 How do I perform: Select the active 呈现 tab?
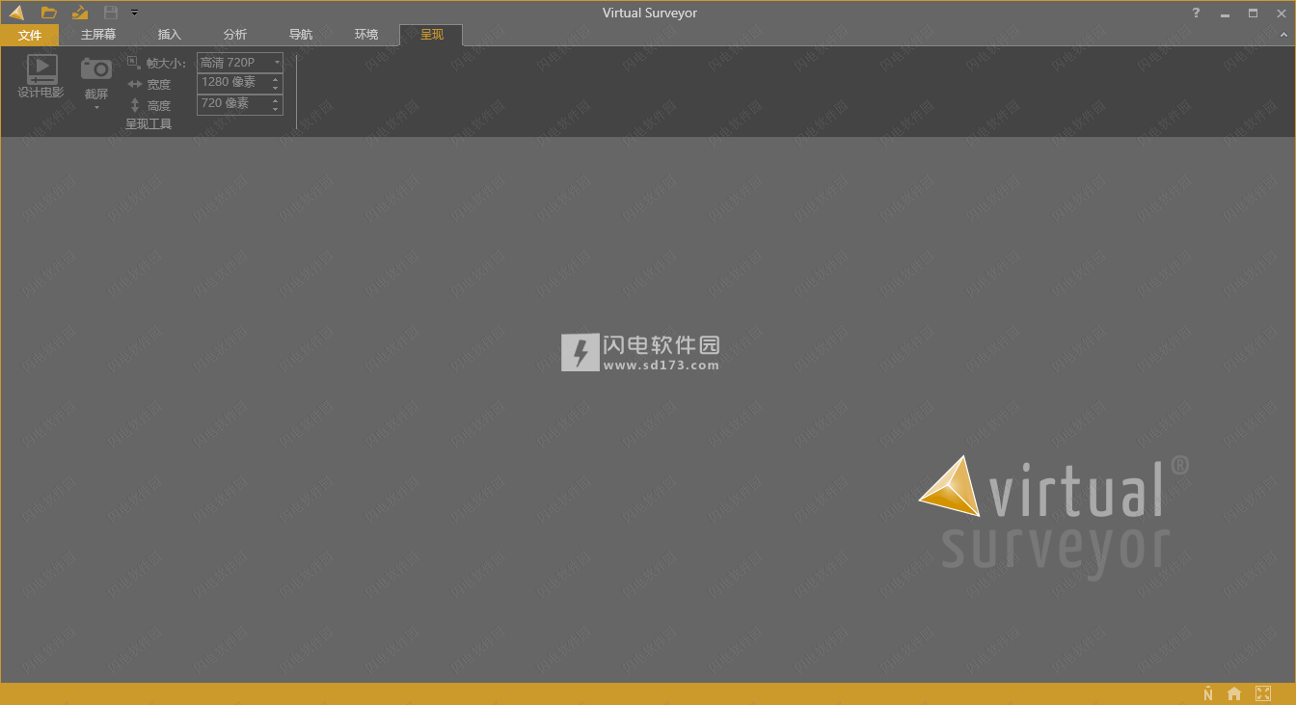(431, 35)
